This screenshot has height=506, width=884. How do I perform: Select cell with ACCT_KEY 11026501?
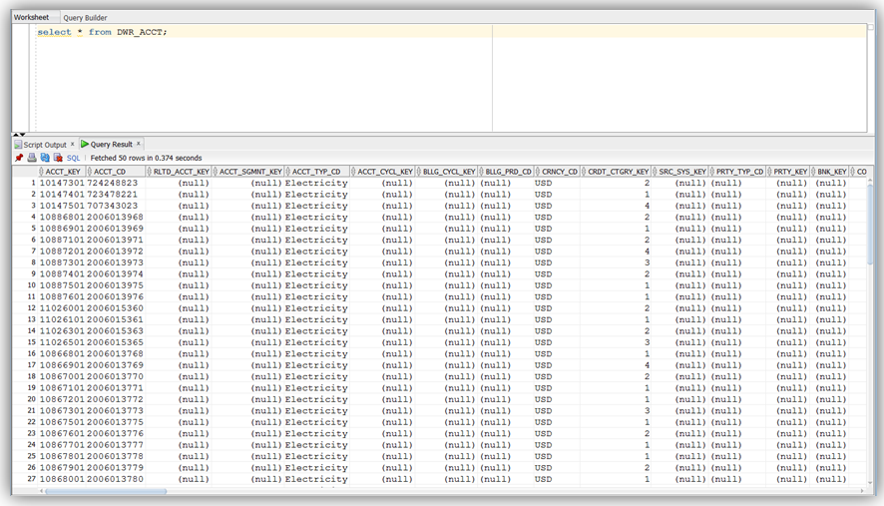tap(62, 342)
